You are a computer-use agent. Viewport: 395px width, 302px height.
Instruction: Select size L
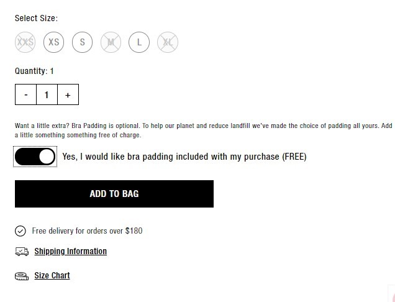coord(139,42)
